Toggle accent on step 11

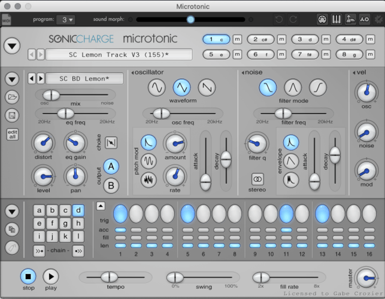tap(286, 230)
